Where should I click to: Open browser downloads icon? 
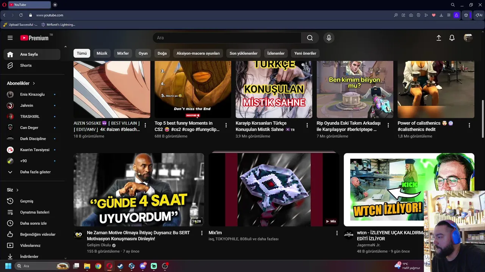tap(441, 15)
